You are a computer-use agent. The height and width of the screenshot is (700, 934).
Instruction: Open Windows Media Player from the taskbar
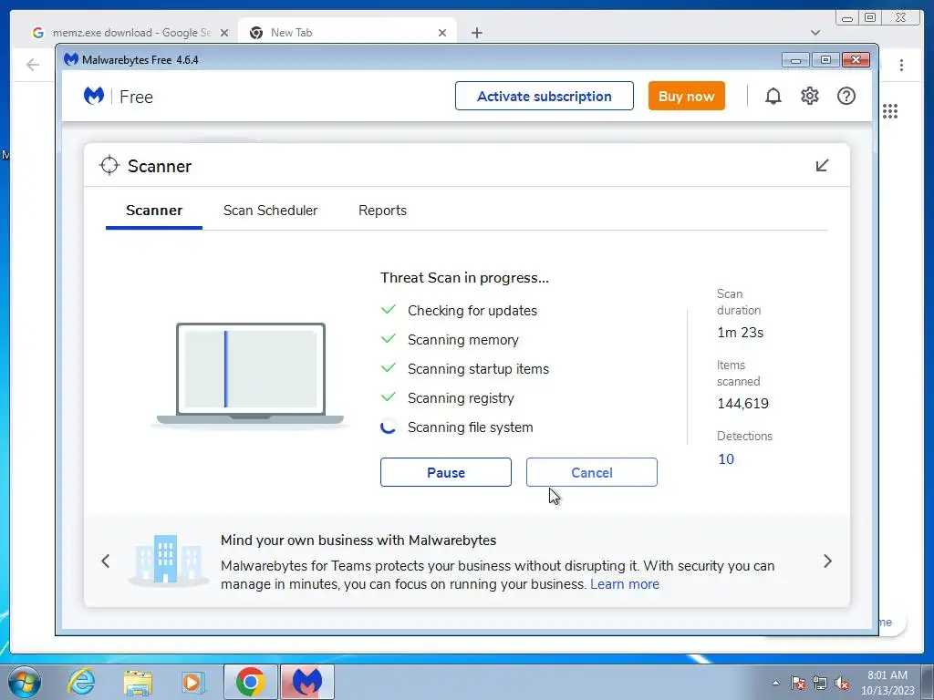(x=192, y=682)
